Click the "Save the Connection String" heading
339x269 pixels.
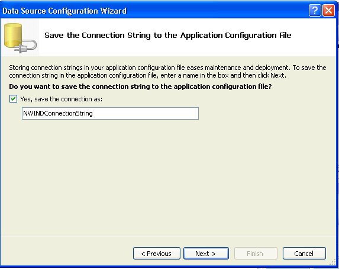168,36
